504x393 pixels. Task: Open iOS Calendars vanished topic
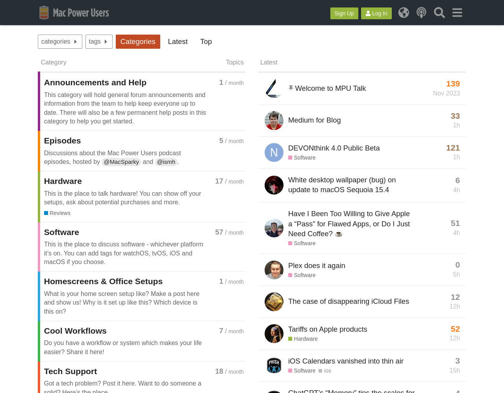pyautogui.click(x=346, y=361)
